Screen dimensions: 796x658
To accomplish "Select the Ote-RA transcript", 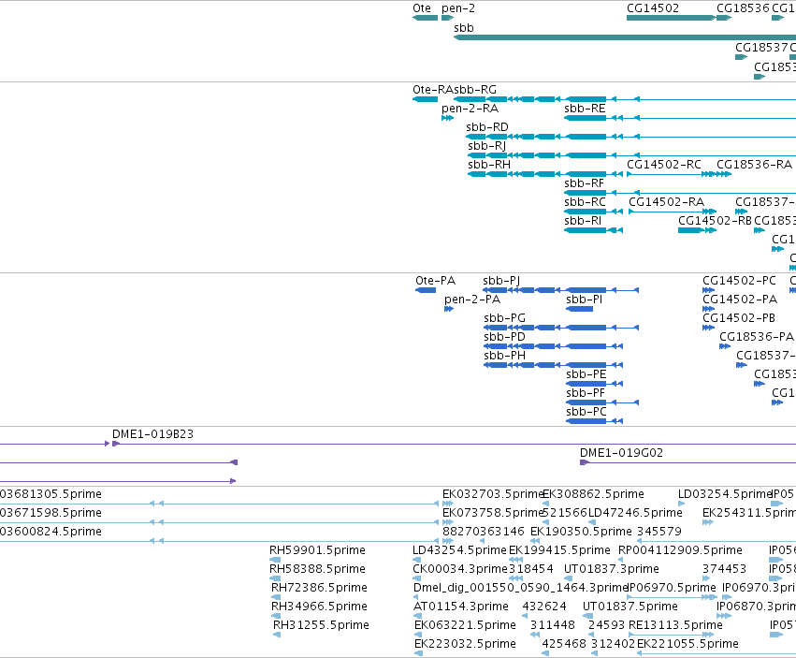I will point(425,99).
